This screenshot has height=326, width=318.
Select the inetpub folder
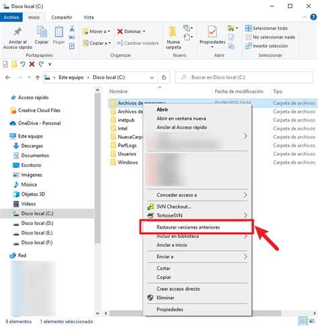[126, 120]
